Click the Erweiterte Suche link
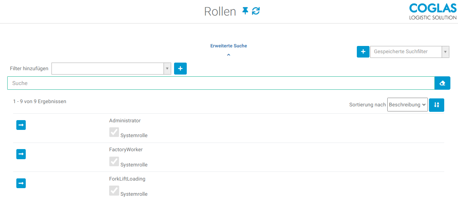 (228, 46)
